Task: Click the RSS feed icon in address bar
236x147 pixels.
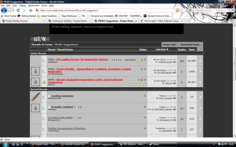Action: [177, 10]
